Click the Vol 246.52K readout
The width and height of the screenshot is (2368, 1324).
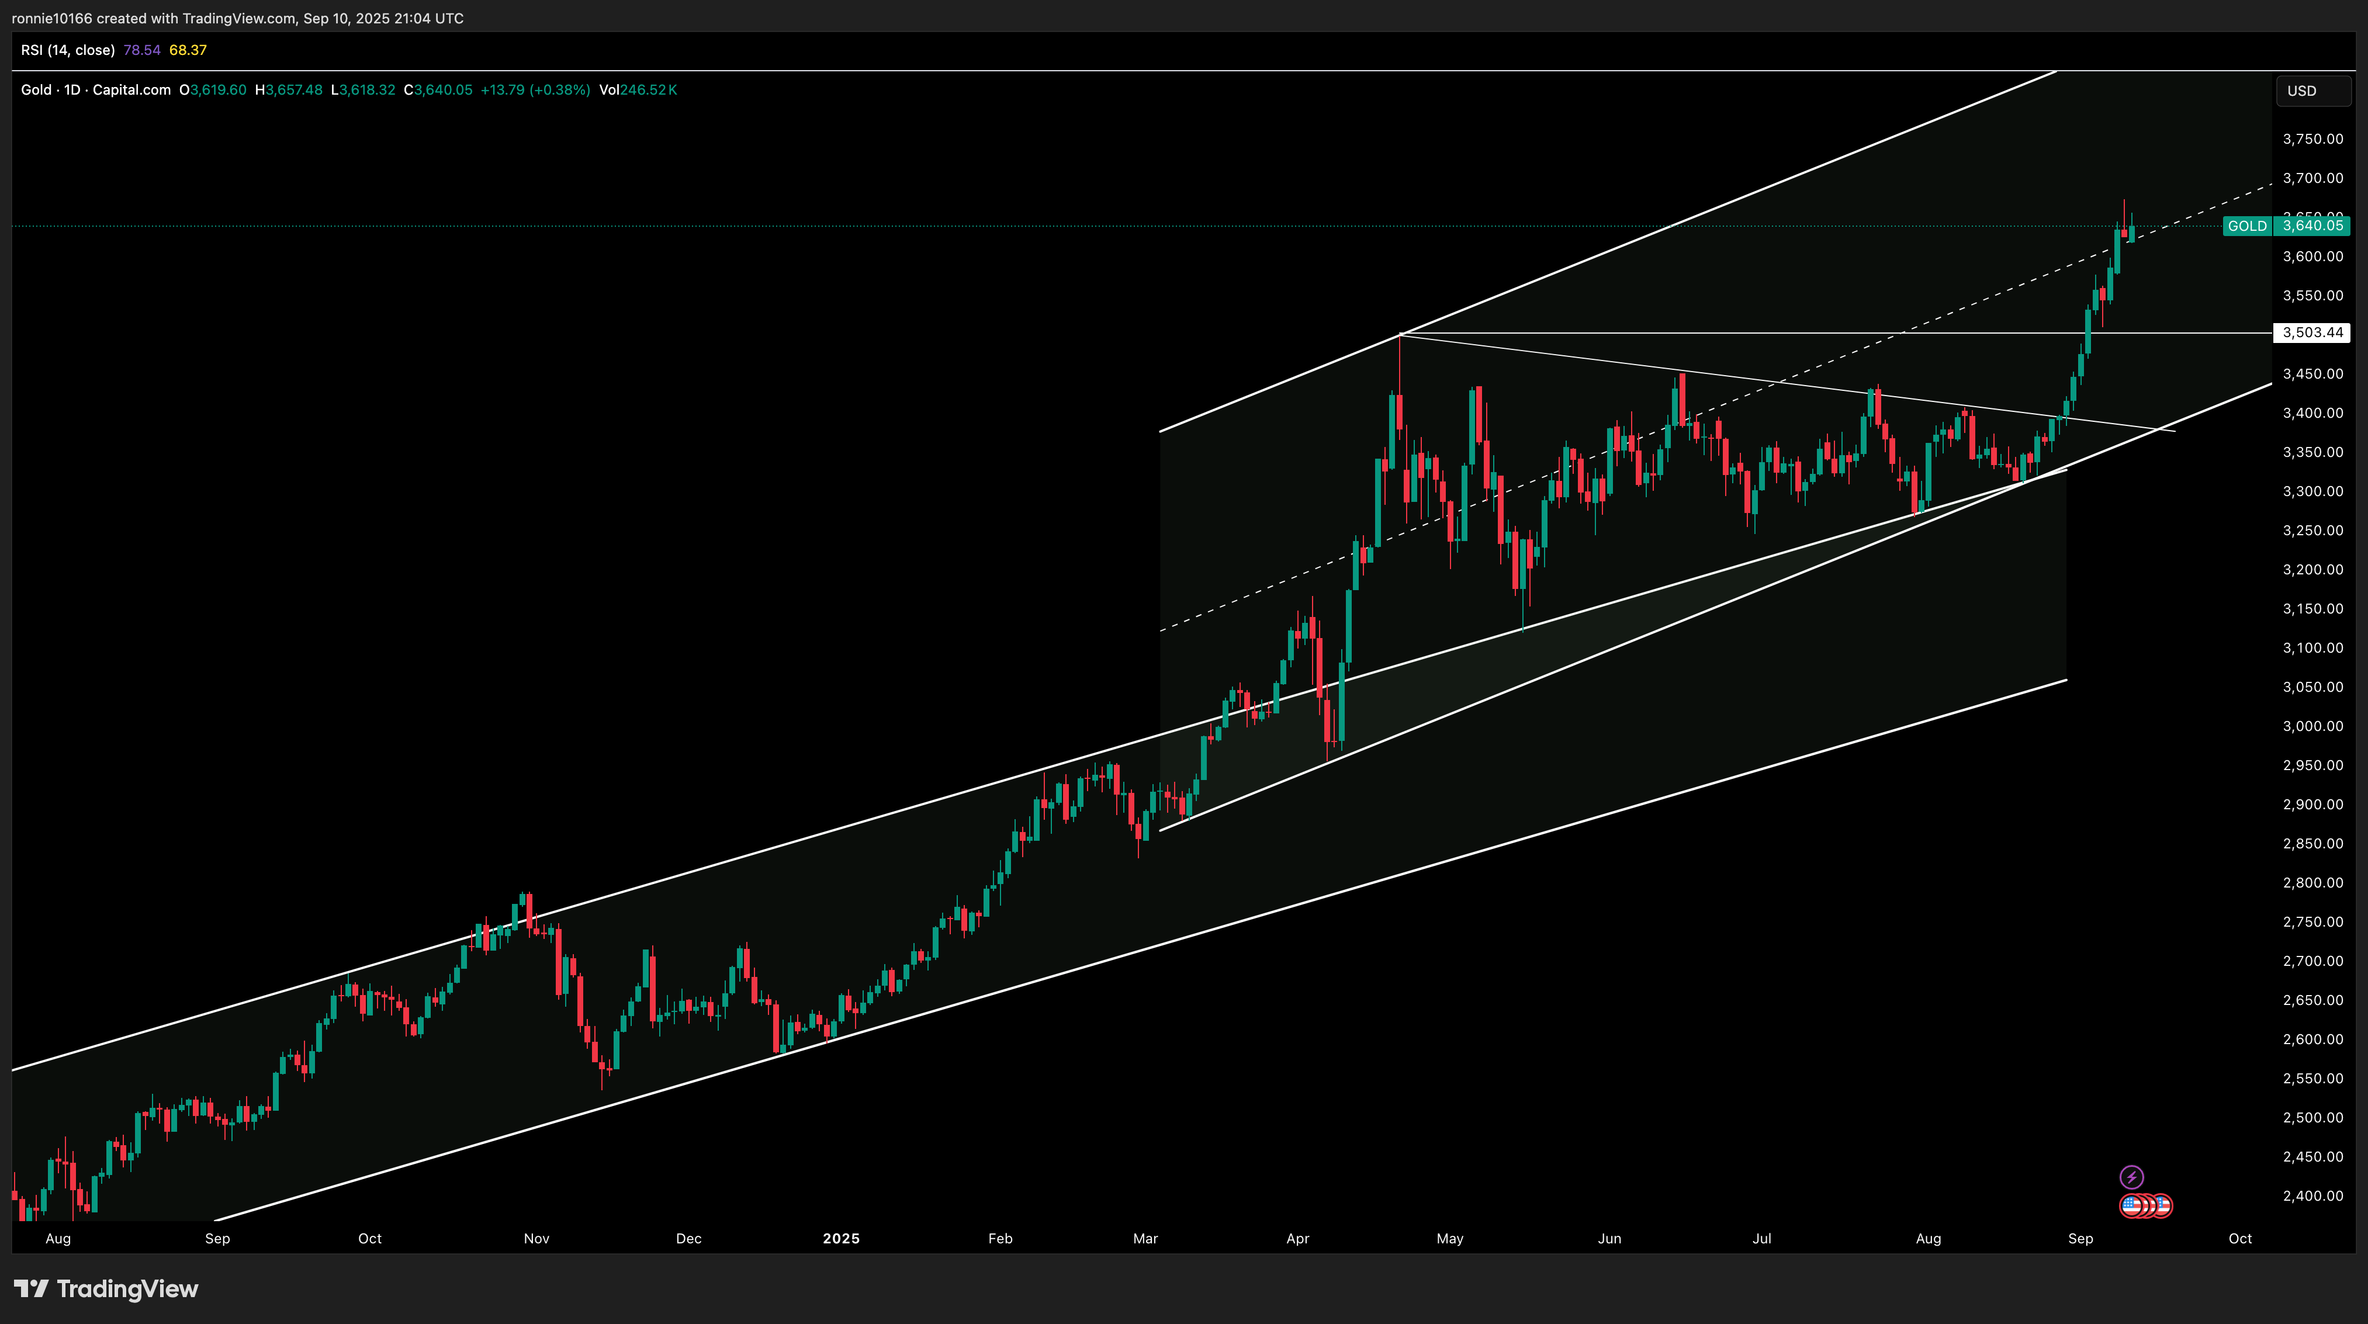click(638, 90)
